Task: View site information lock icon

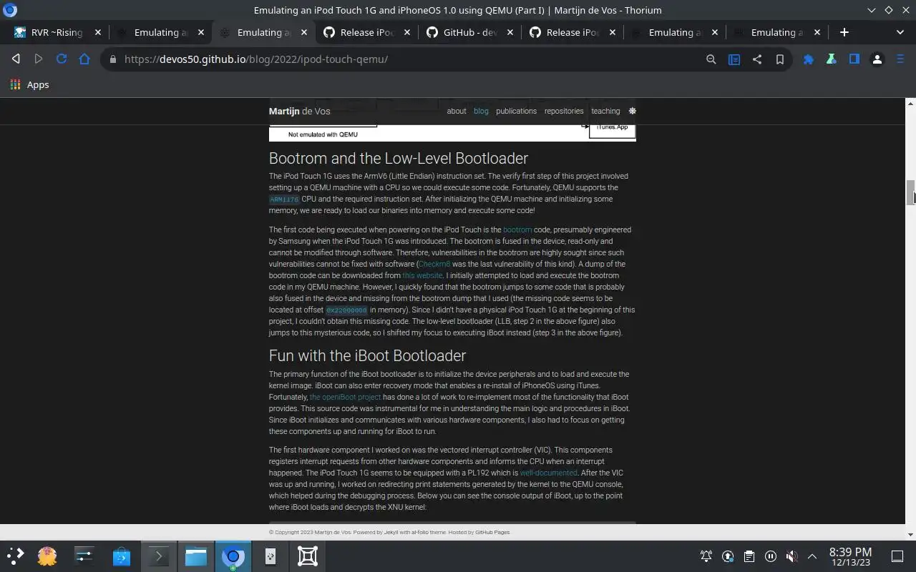Action: point(112,59)
